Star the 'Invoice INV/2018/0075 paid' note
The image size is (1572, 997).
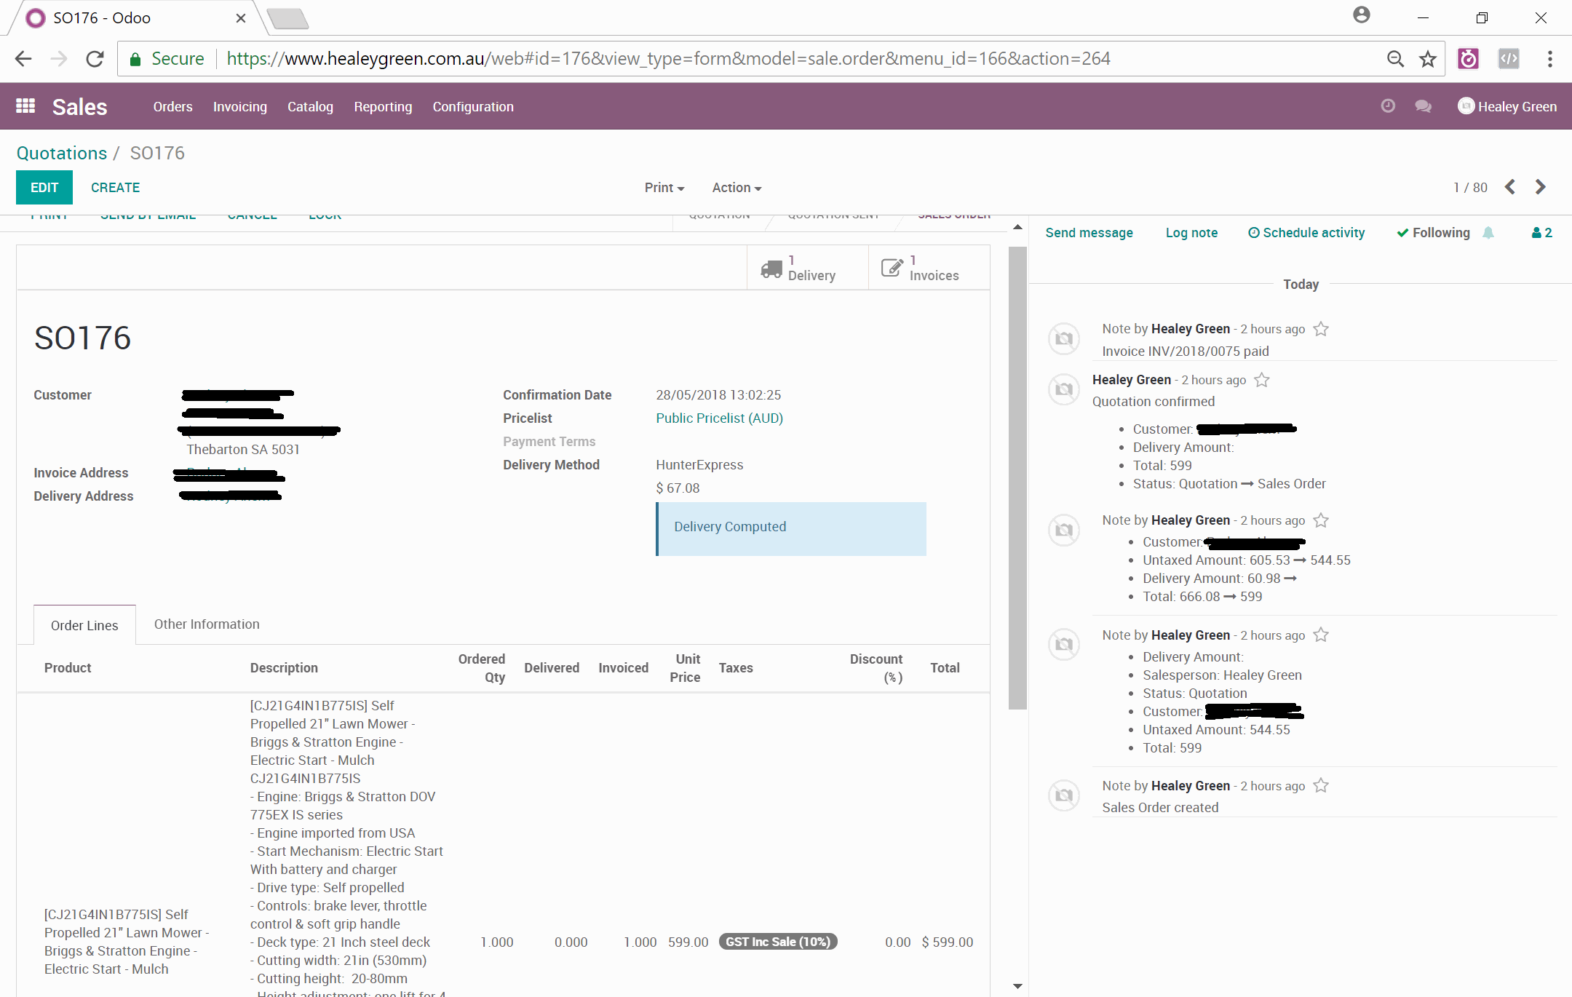pyautogui.click(x=1321, y=329)
